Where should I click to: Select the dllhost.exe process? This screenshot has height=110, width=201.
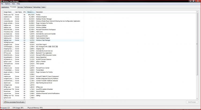pos(43,66)
